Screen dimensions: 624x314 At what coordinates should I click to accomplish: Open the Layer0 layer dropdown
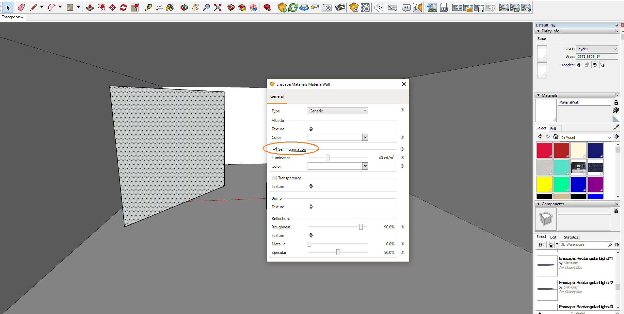597,49
